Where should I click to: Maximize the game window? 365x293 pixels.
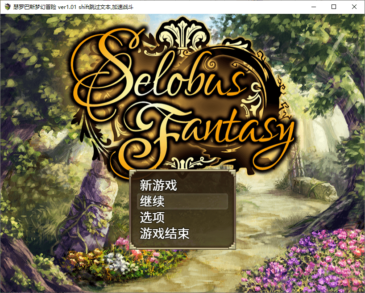pyautogui.click(x=334, y=7)
